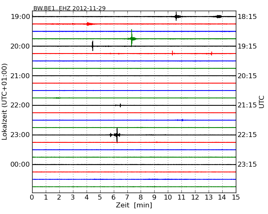Click x-axis tick label 14
The image size is (268, 214).
coord(222,197)
